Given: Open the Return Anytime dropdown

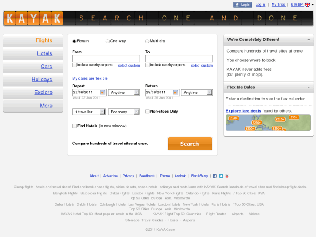Looking at the screenshot, I should [x=197, y=92].
